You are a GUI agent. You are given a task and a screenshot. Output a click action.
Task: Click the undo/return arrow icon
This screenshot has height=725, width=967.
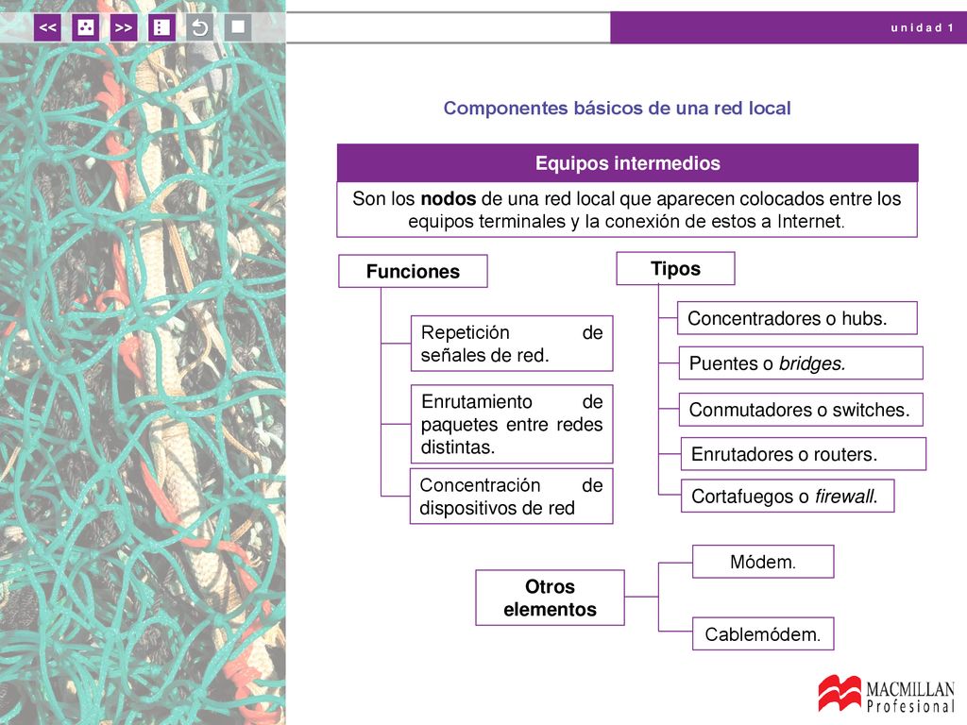(200, 27)
